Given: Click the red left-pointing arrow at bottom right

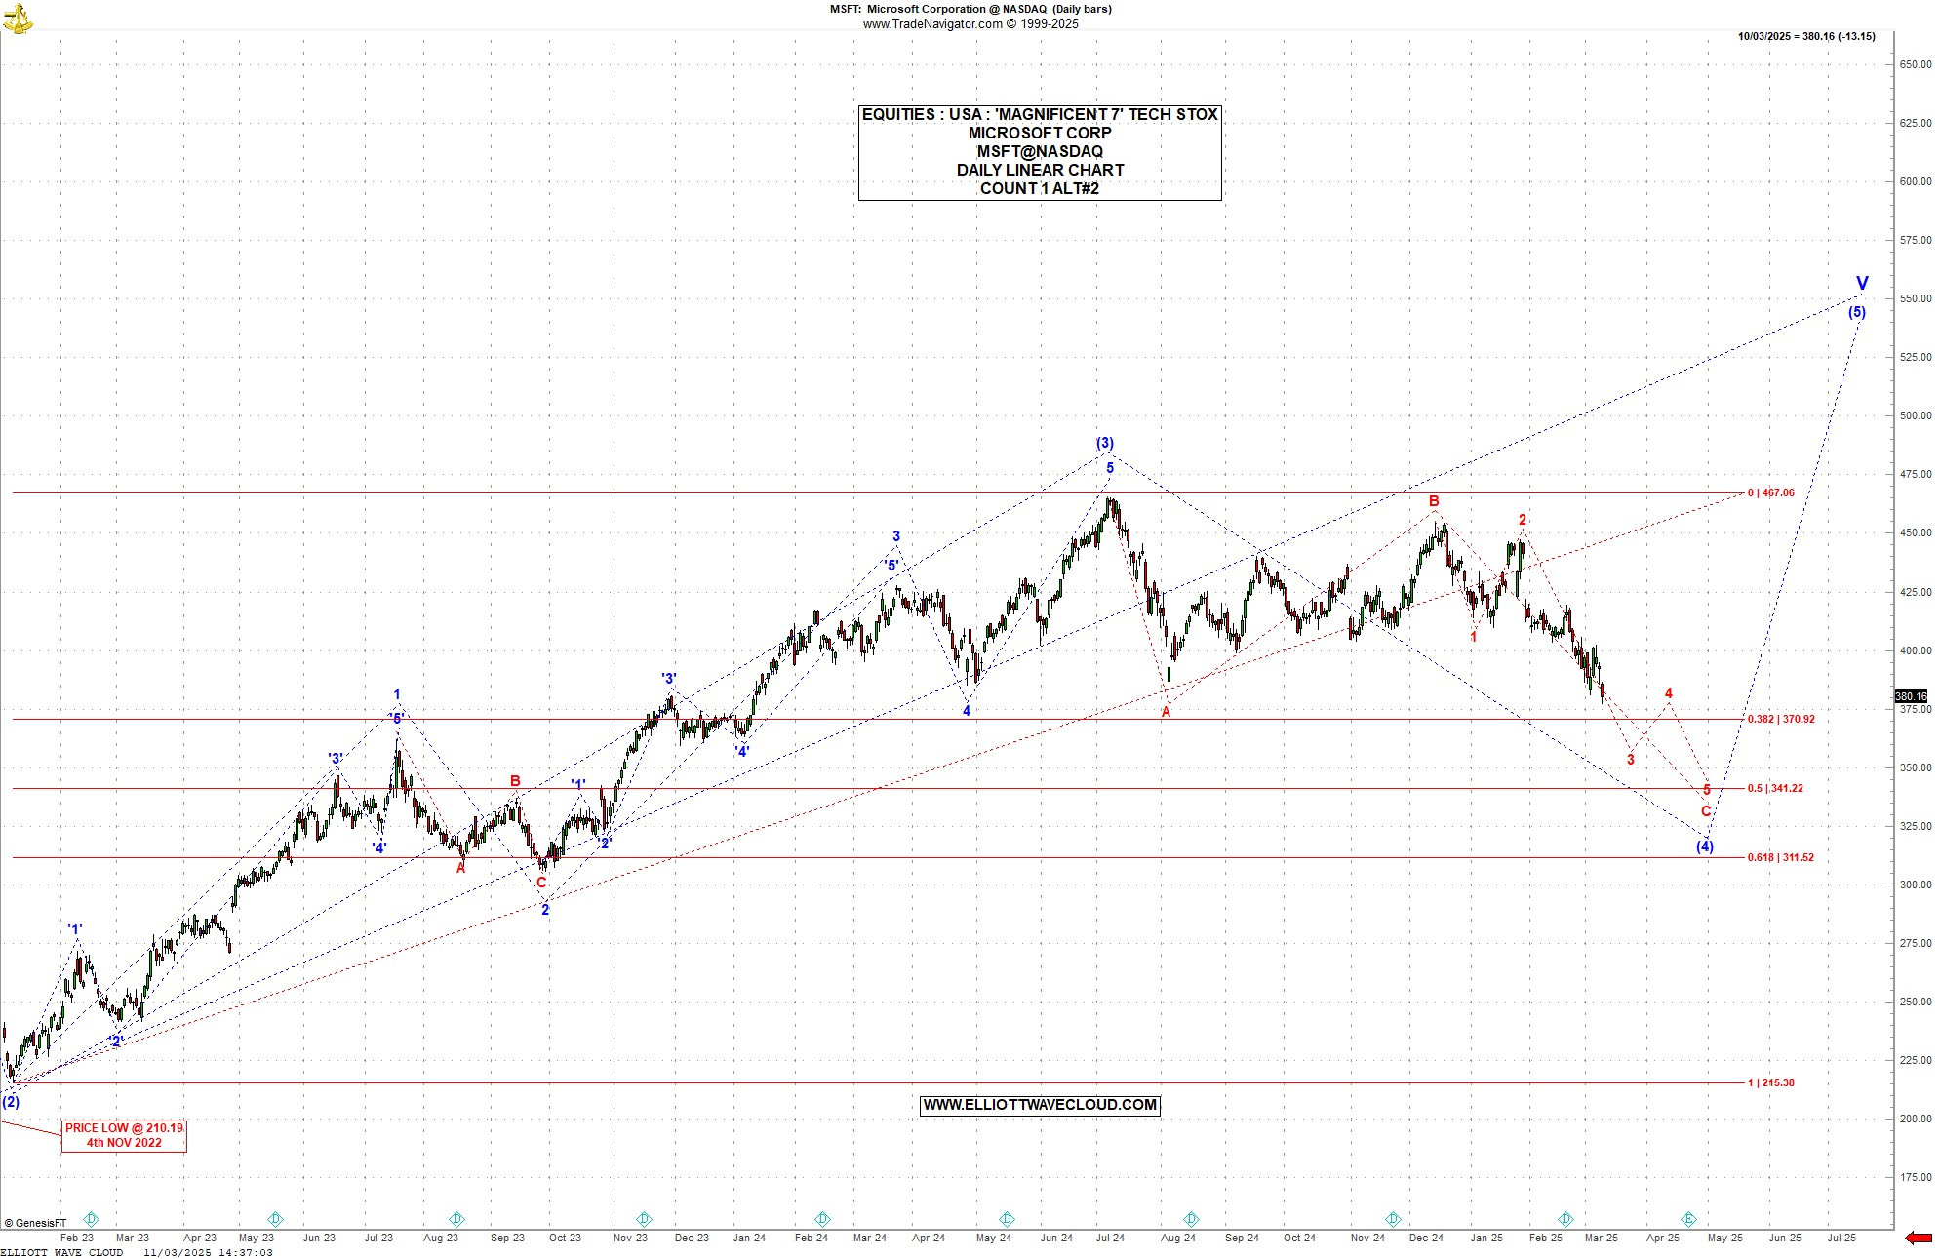Looking at the screenshot, I should click(x=1918, y=1238).
